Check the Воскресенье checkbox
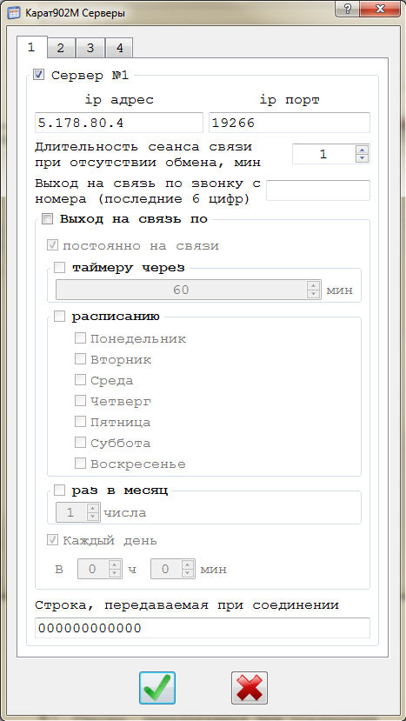 [81, 463]
